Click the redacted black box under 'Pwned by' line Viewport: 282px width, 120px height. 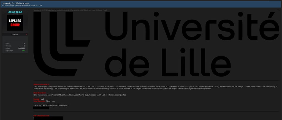pyautogui.click(x=41, y=108)
